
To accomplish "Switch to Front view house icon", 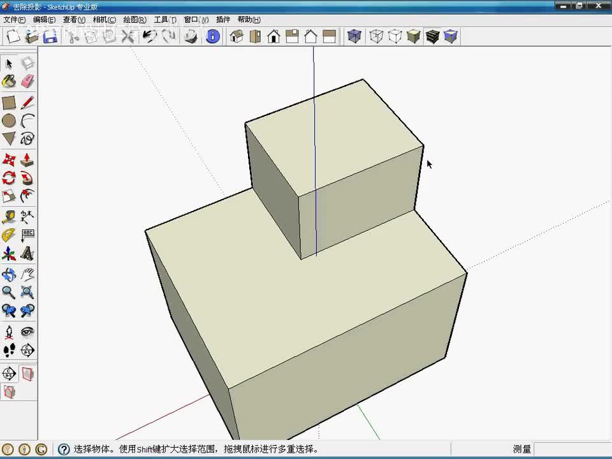I will 273,36.
